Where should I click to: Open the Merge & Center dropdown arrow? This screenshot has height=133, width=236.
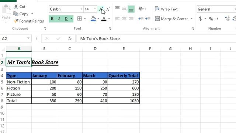coord(192,19)
